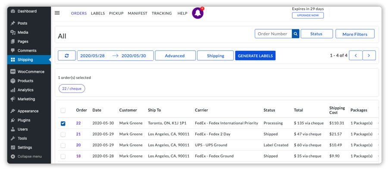Screen dimensions: 388x170
Task: Open WooCommerce in the sidebar
Action: coord(29,71)
